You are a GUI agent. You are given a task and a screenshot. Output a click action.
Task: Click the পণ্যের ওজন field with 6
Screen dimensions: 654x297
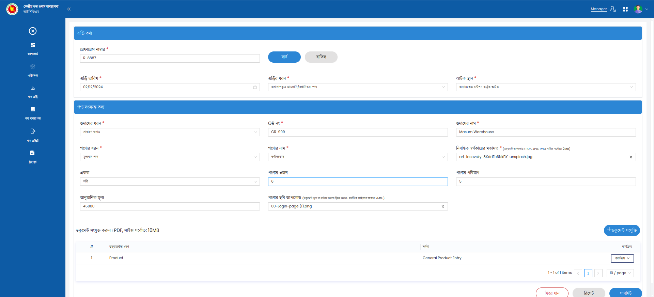click(358, 182)
